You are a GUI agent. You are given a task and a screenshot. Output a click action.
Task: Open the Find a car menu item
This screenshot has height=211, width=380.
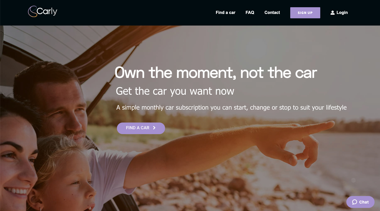pos(225,12)
